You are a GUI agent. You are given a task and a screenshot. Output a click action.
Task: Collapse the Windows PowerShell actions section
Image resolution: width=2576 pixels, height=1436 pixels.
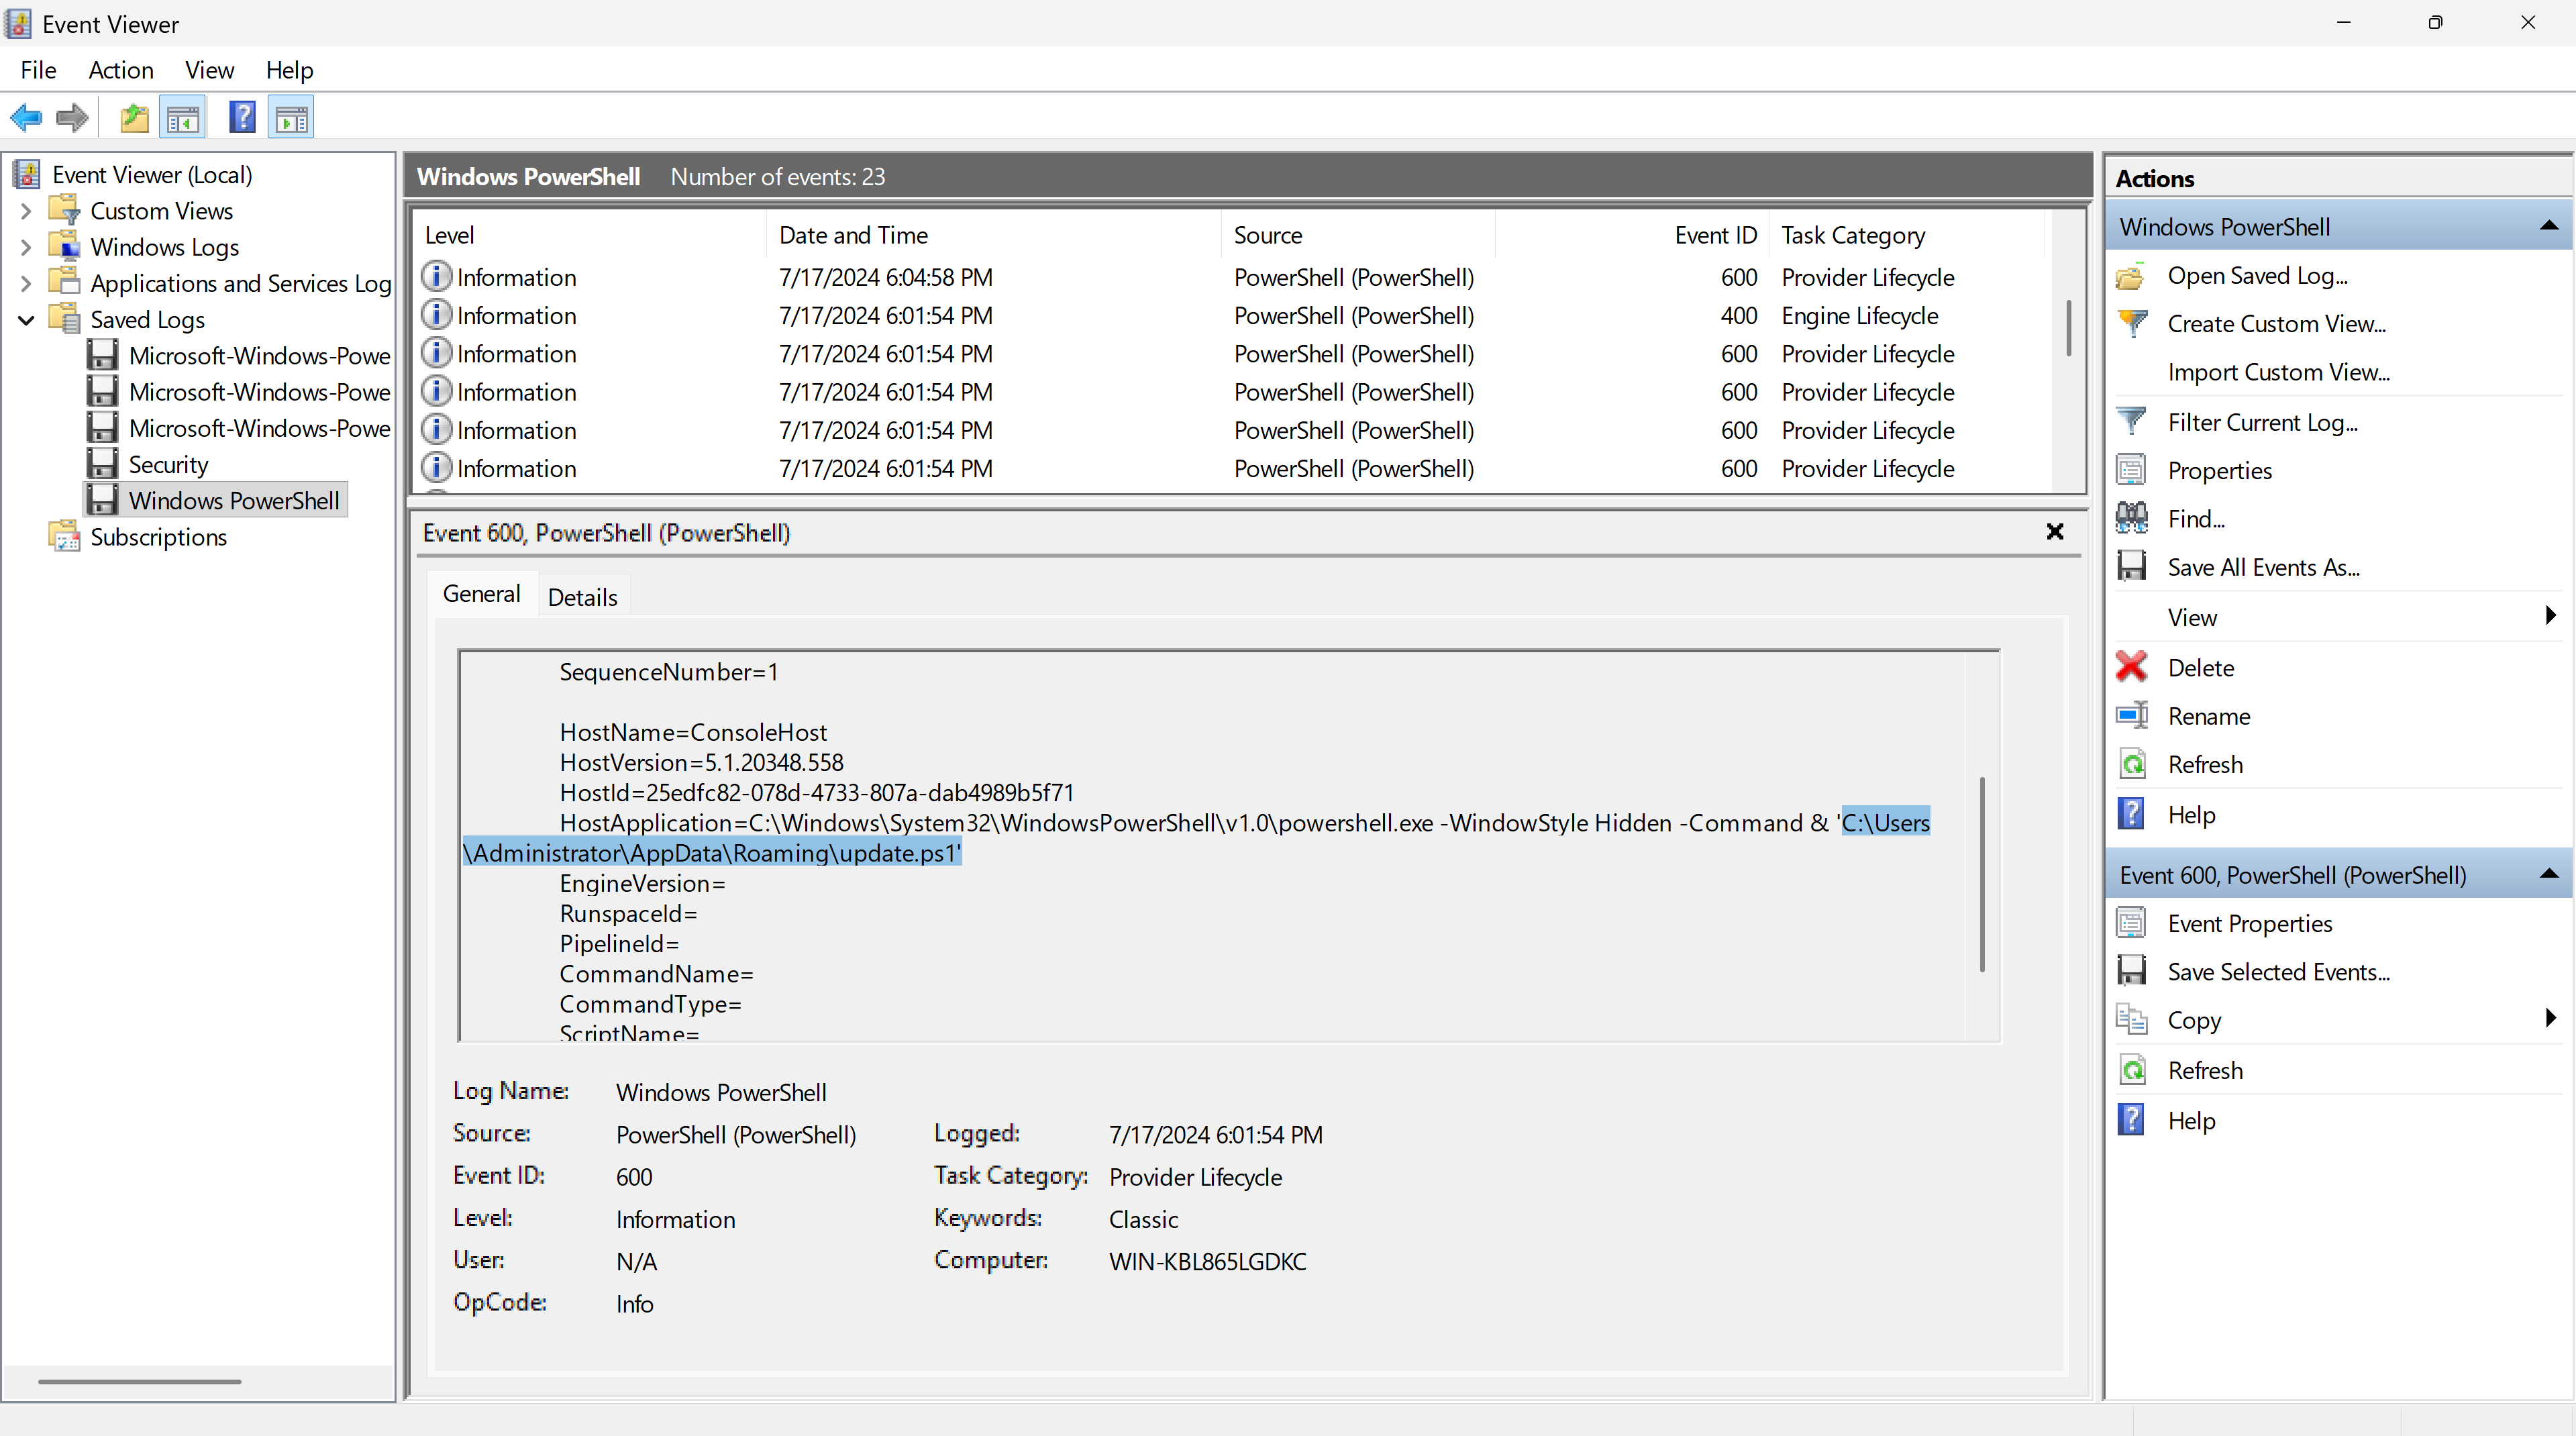click(2548, 227)
